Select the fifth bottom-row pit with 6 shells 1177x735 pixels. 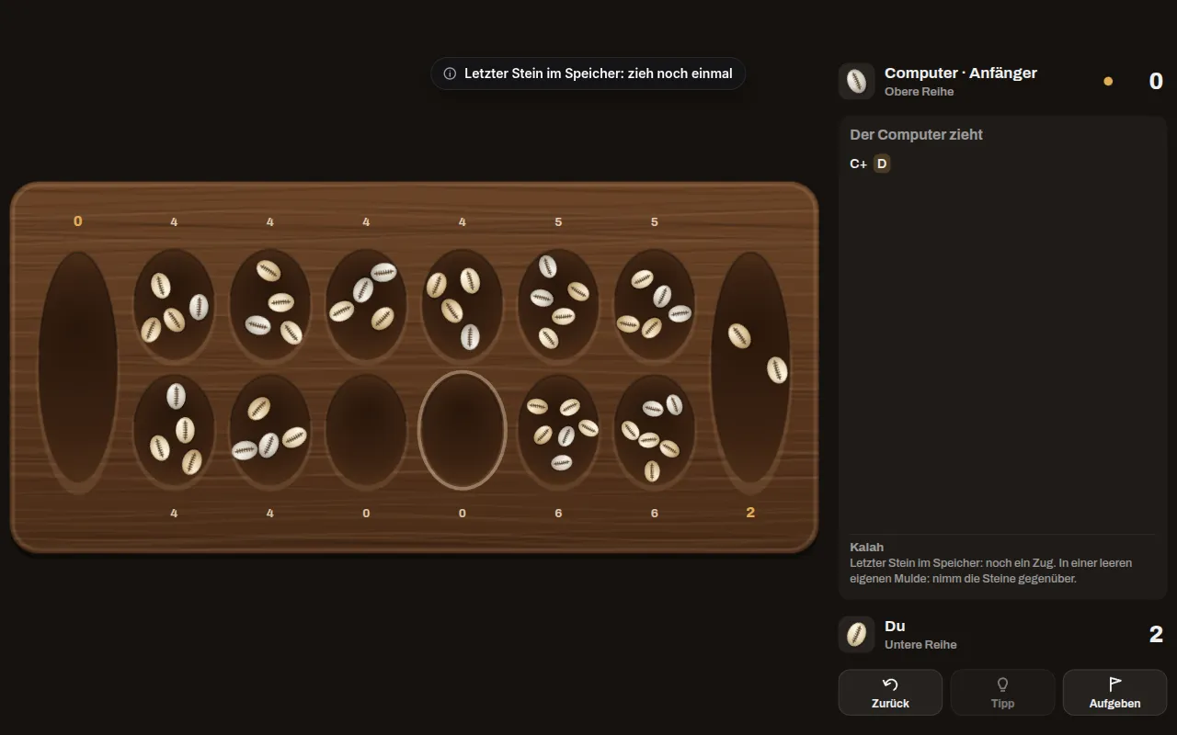click(558, 430)
